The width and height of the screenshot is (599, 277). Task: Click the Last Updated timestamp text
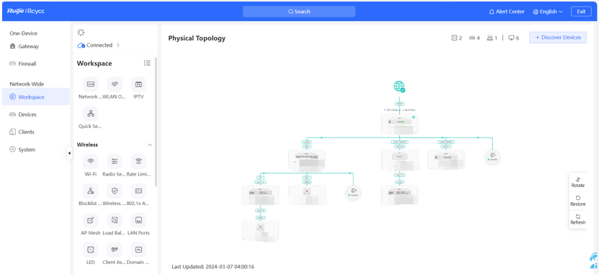pyautogui.click(x=213, y=267)
